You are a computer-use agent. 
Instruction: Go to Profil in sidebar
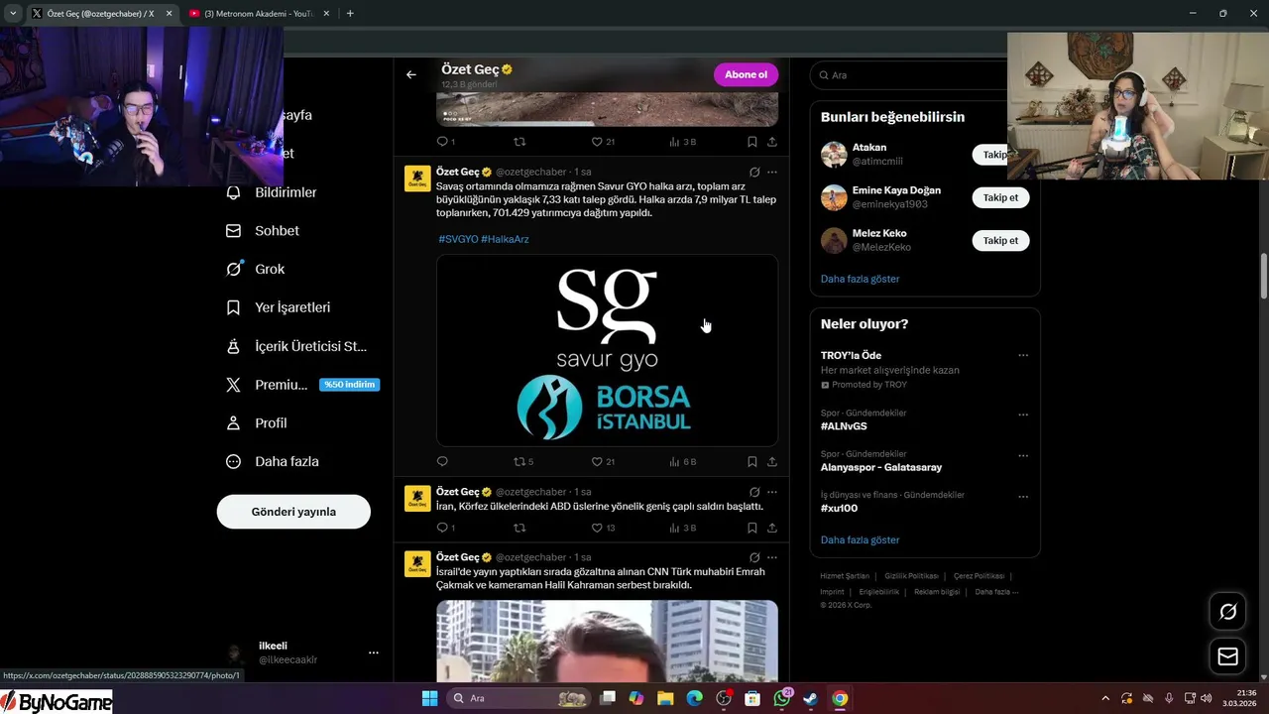pyautogui.click(x=257, y=422)
